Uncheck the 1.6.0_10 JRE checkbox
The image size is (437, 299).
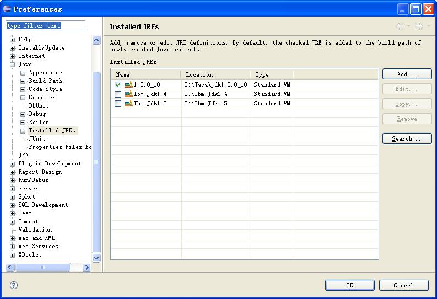[118, 85]
